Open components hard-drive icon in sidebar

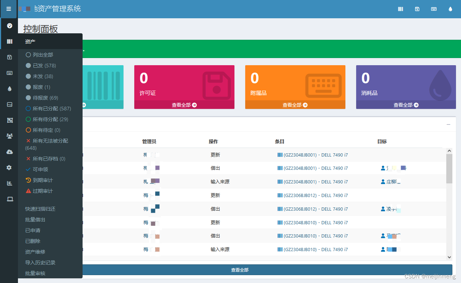tap(10, 105)
